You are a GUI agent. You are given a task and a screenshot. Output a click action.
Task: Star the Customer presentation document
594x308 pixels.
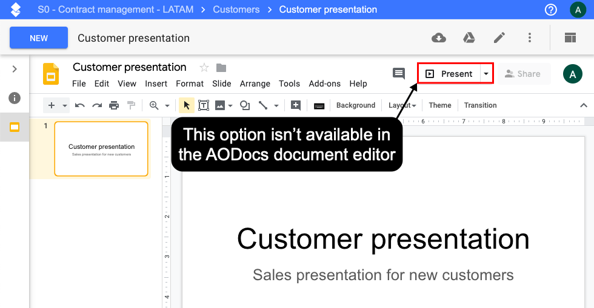[x=204, y=68]
